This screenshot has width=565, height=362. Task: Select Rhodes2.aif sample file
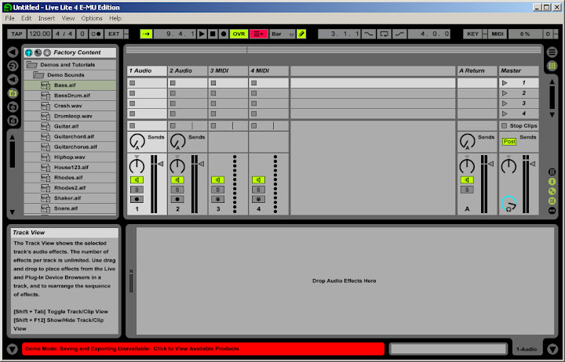[70, 188]
